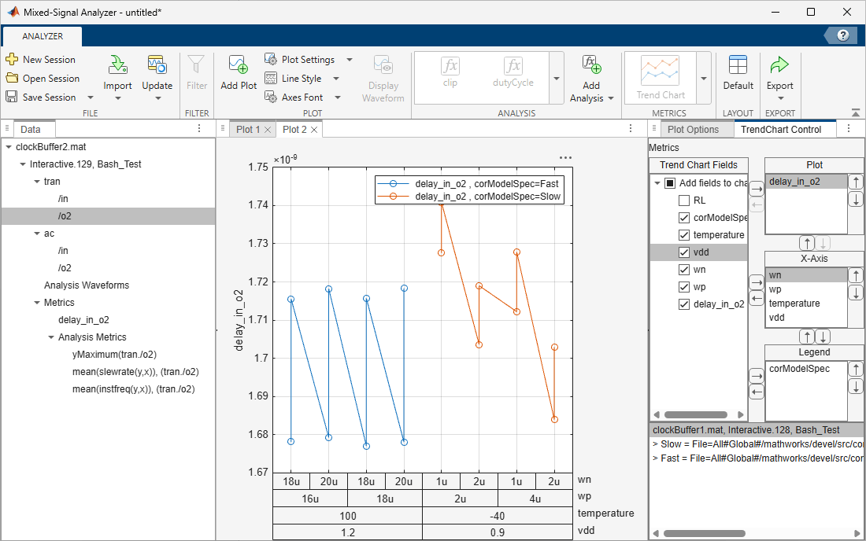Click the Add Analysis icon

pos(591,64)
